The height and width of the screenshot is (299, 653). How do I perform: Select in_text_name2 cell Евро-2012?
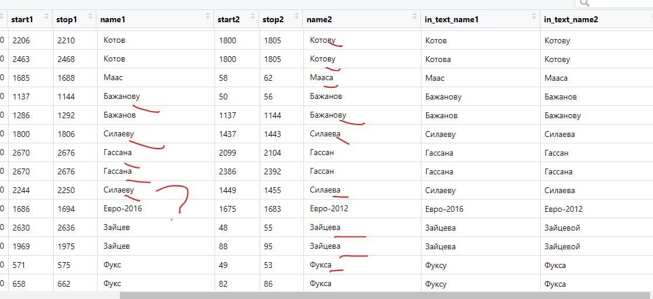564,209
